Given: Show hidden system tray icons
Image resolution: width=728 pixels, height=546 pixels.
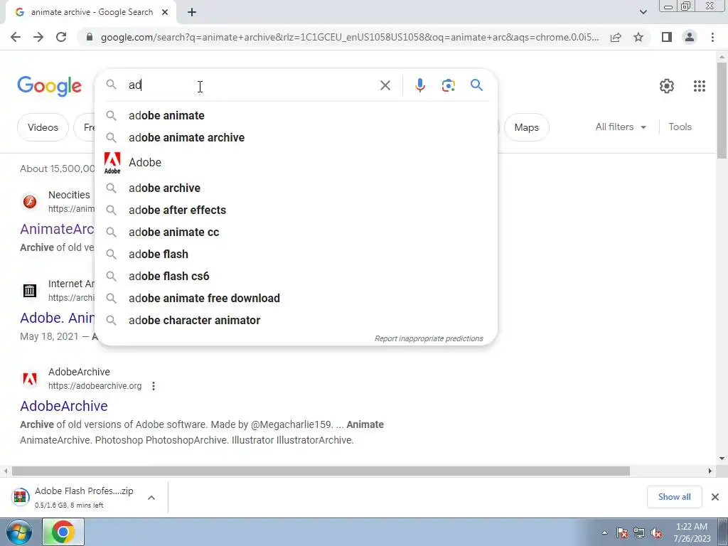Looking at the screenshot, I should coord(604,533).
